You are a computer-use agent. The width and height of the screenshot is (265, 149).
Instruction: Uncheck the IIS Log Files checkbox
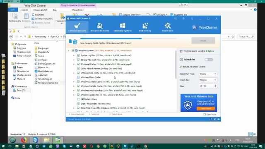[x=78, y=60]
